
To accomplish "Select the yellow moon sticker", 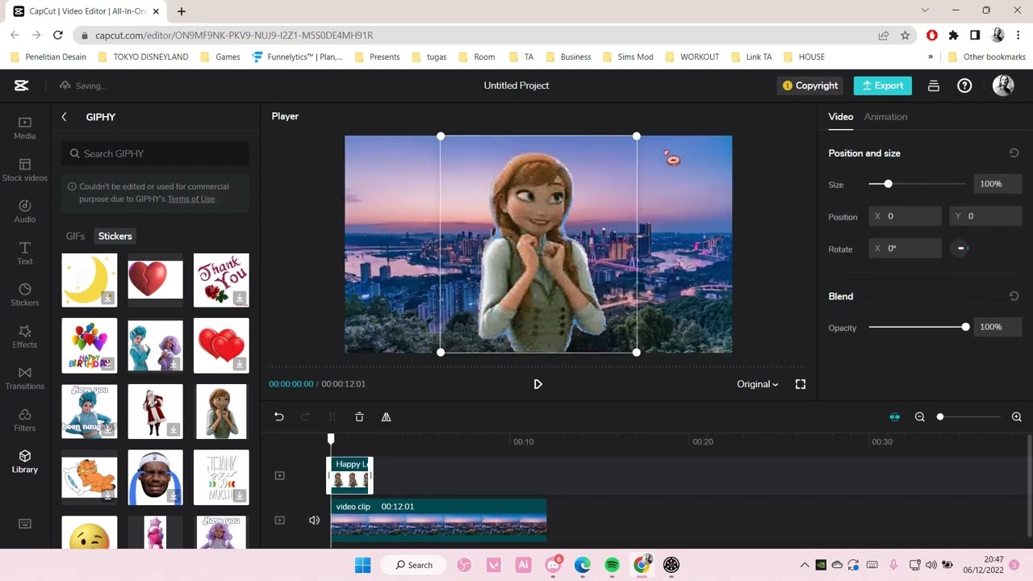I will (x=90, y=280).
